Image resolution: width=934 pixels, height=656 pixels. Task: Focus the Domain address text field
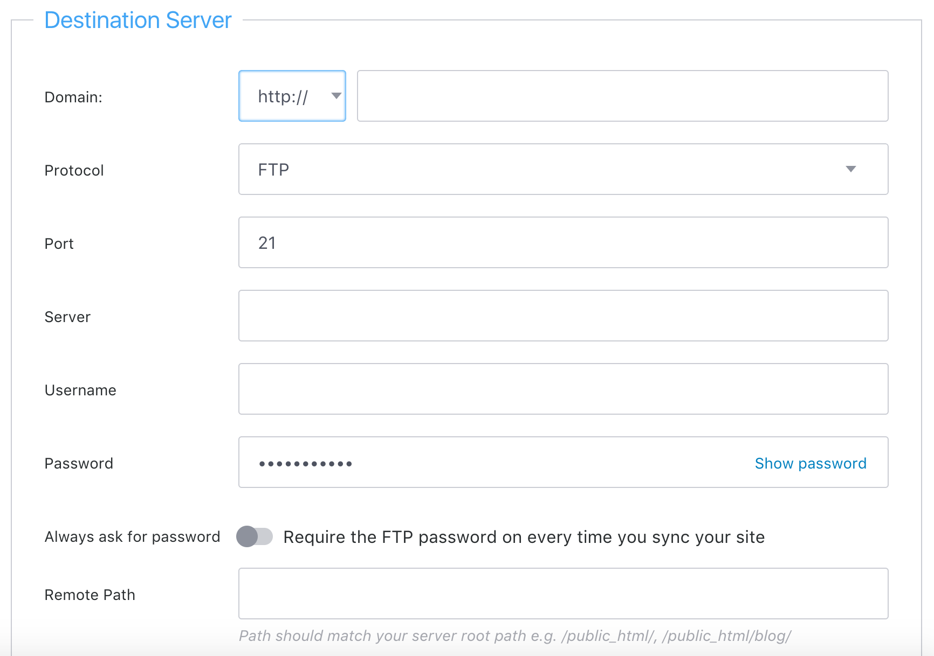[622, 96]
